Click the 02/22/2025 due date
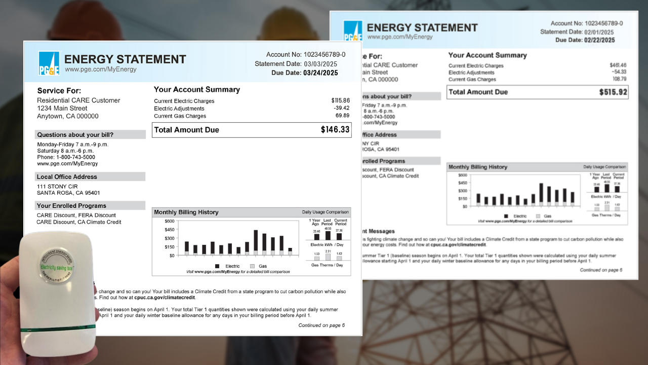 coord(600,40)
